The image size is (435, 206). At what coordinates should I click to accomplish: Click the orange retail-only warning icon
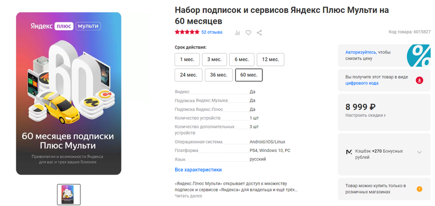419,189
